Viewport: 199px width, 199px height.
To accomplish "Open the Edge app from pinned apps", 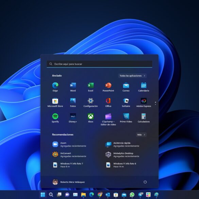I will pos(55,87).
